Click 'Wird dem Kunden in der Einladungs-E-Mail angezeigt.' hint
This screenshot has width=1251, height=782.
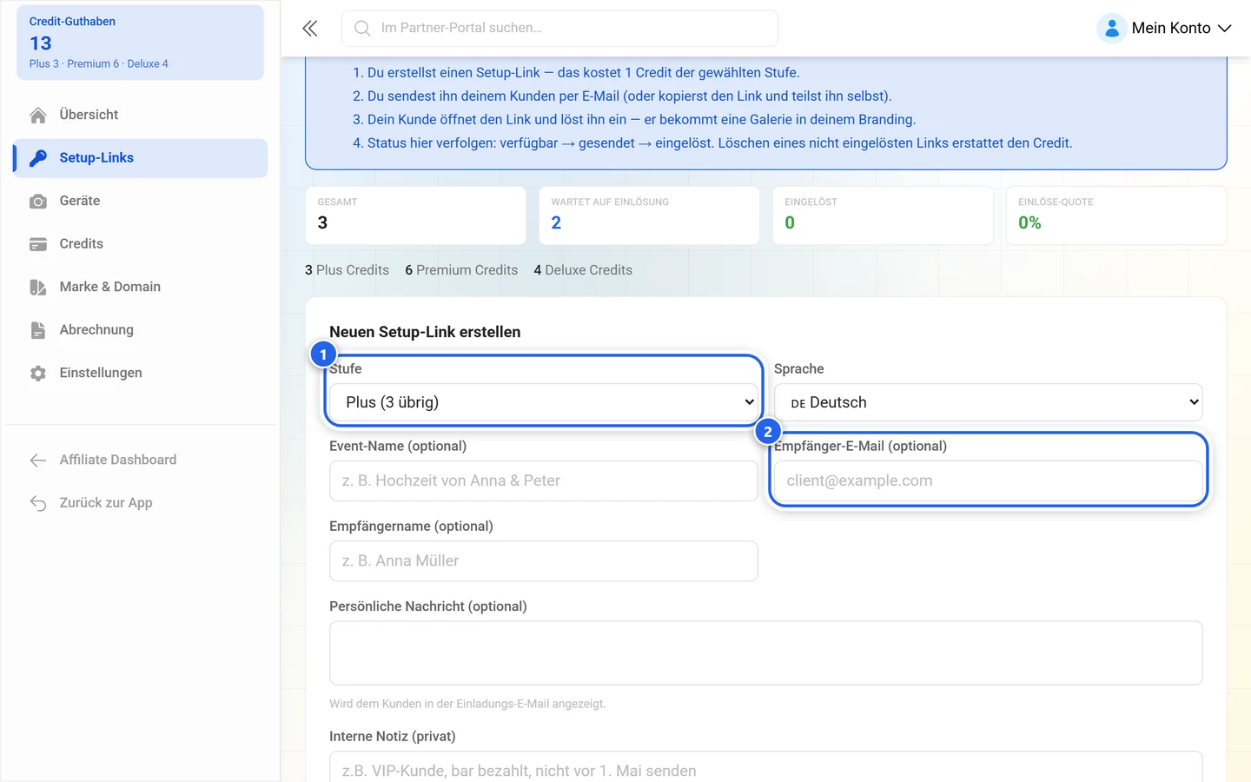(467, 704)
